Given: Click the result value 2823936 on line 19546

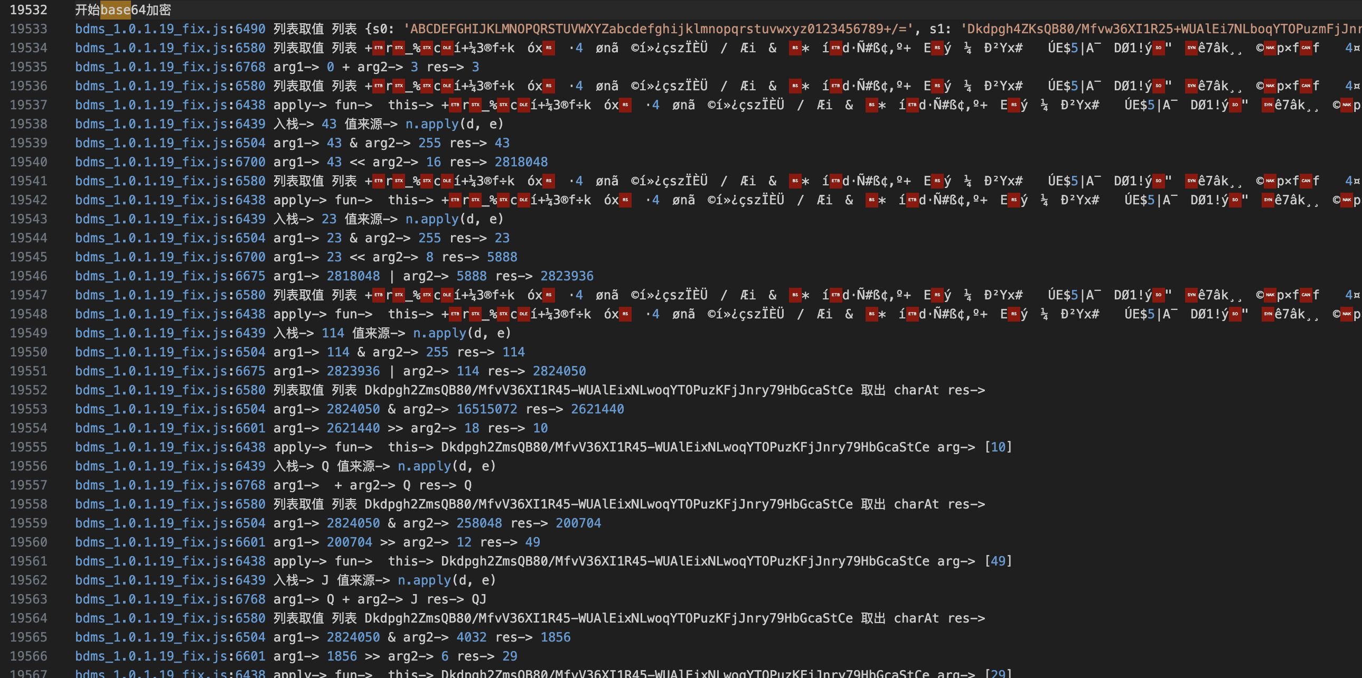Looking at the screenshot, I should pos(566,276).
